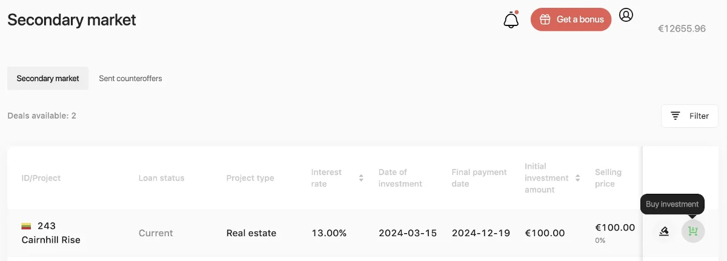This screenshot has width=727, height=261.
Task: Click the Lithuanian flag icon for loan 243
Action: [x=27, y=226]
